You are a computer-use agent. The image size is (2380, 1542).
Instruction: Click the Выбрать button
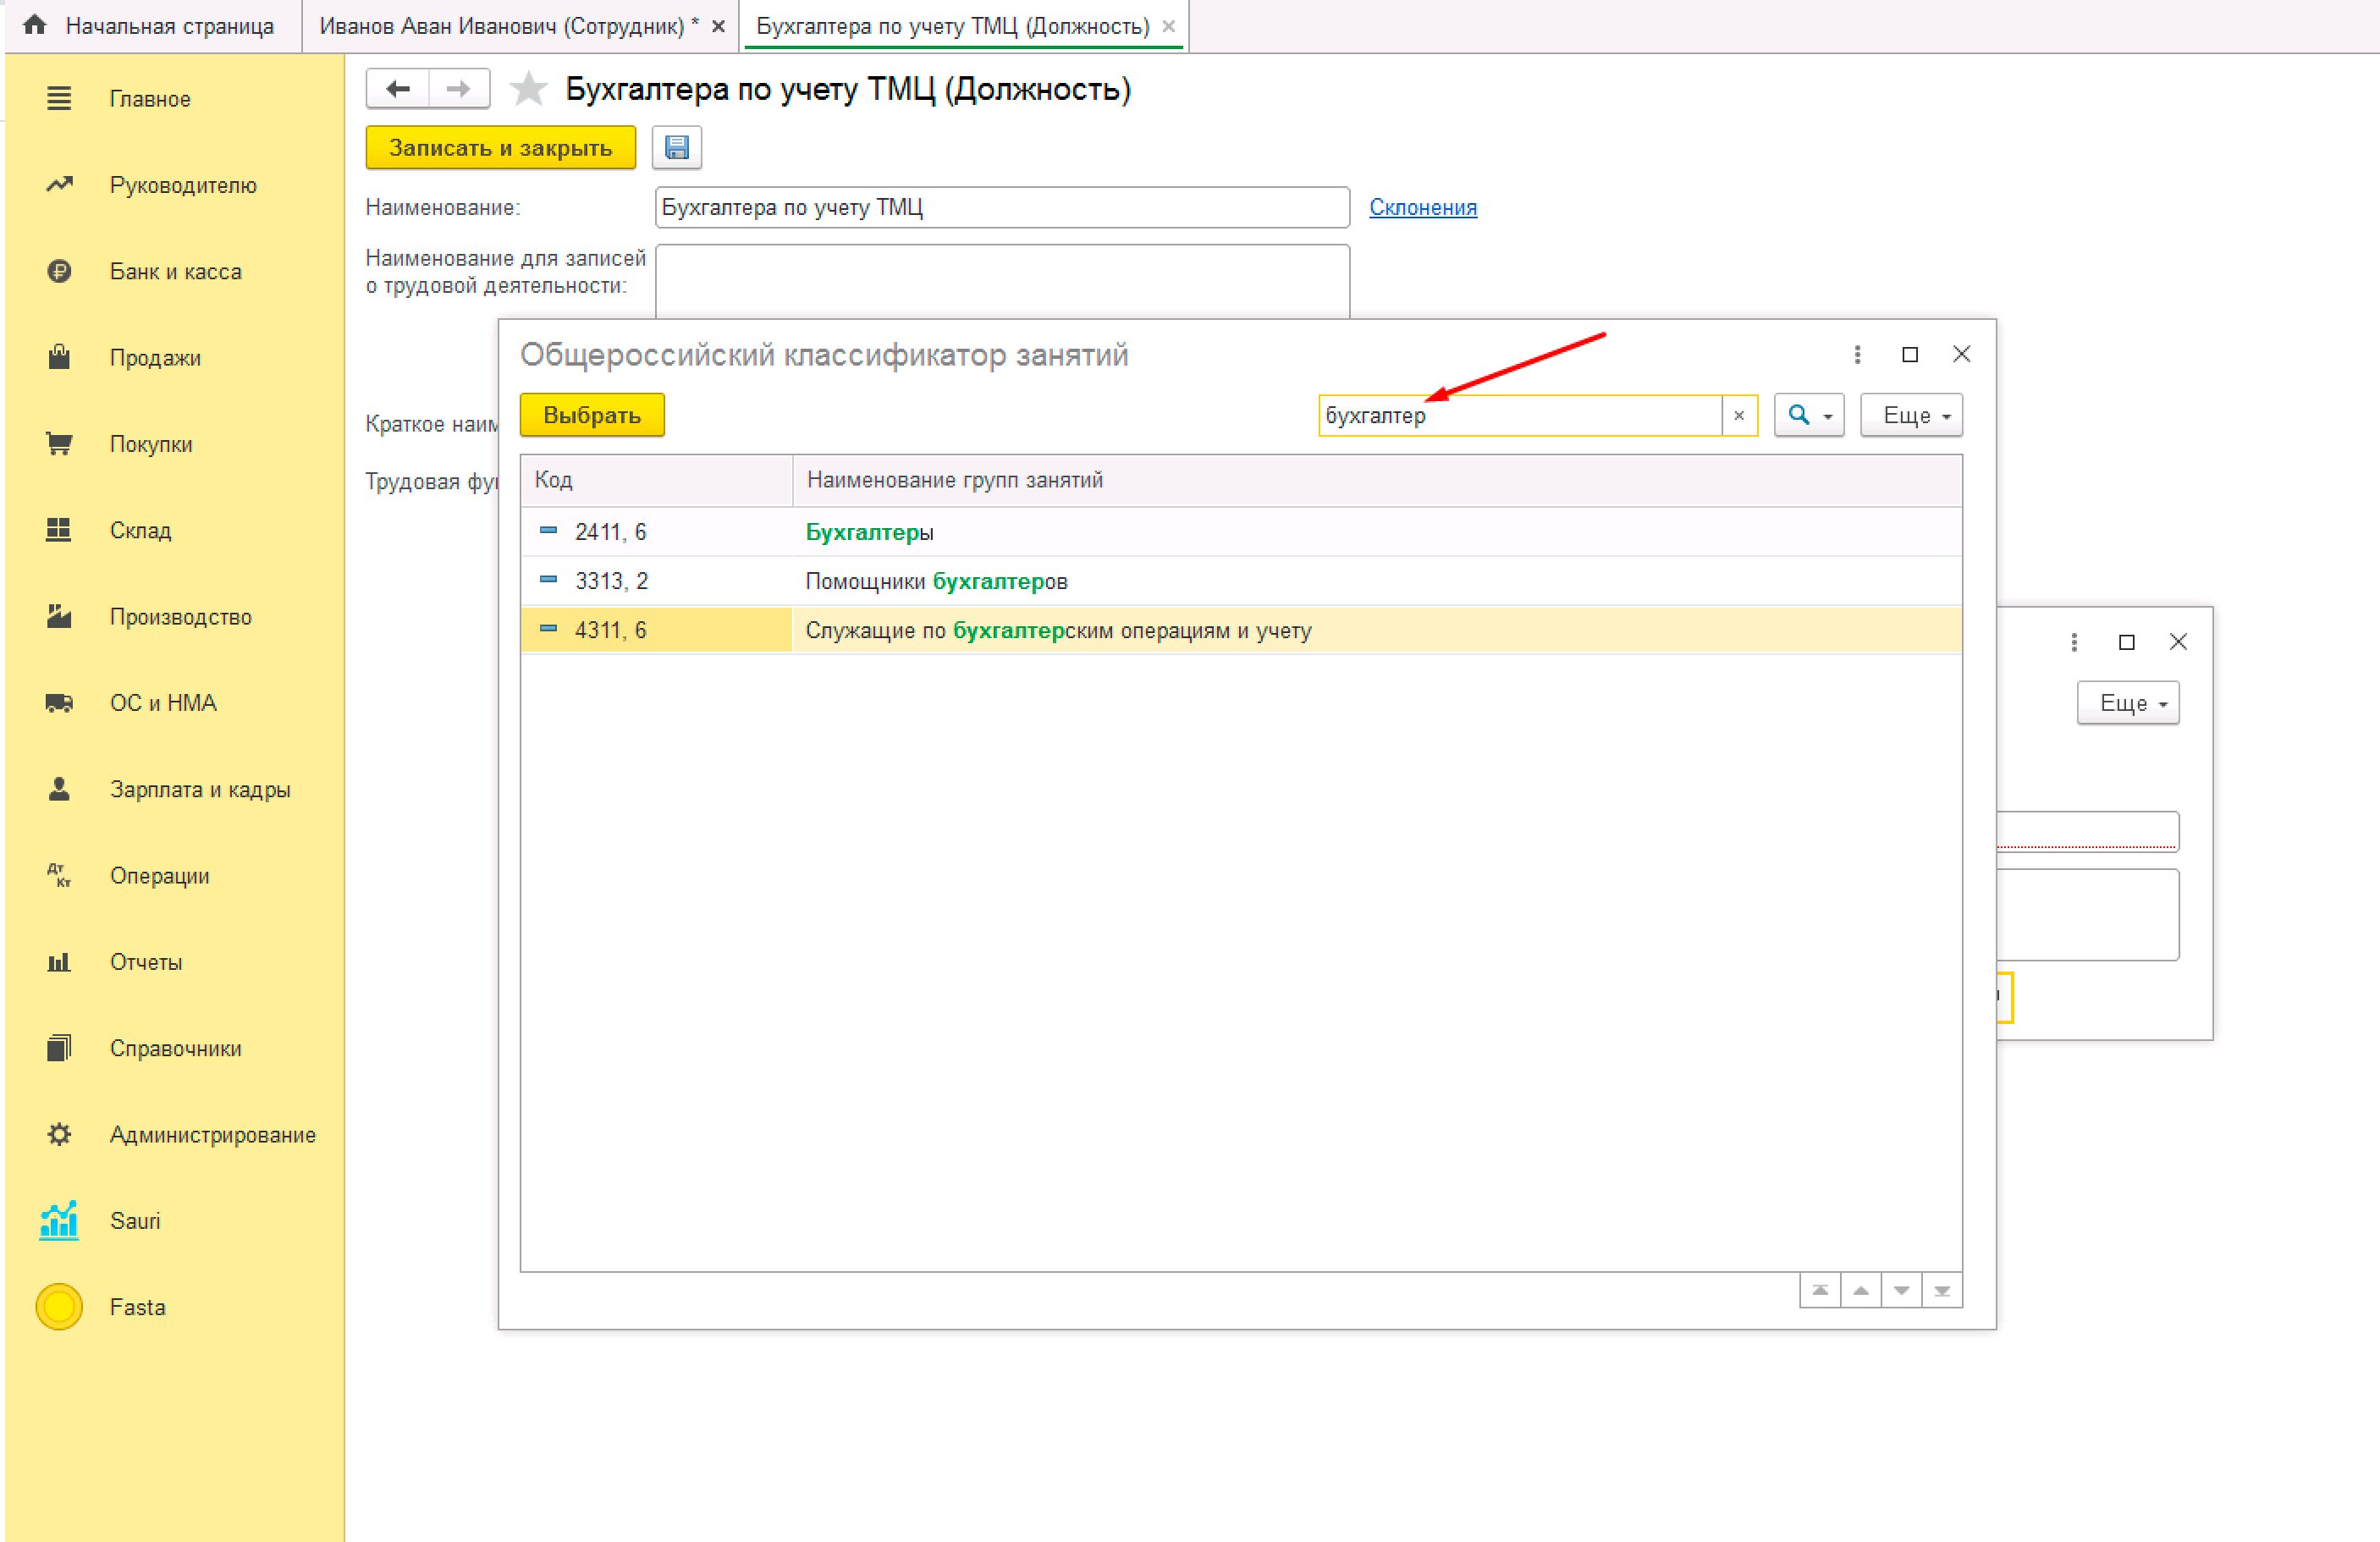point(592,415)
